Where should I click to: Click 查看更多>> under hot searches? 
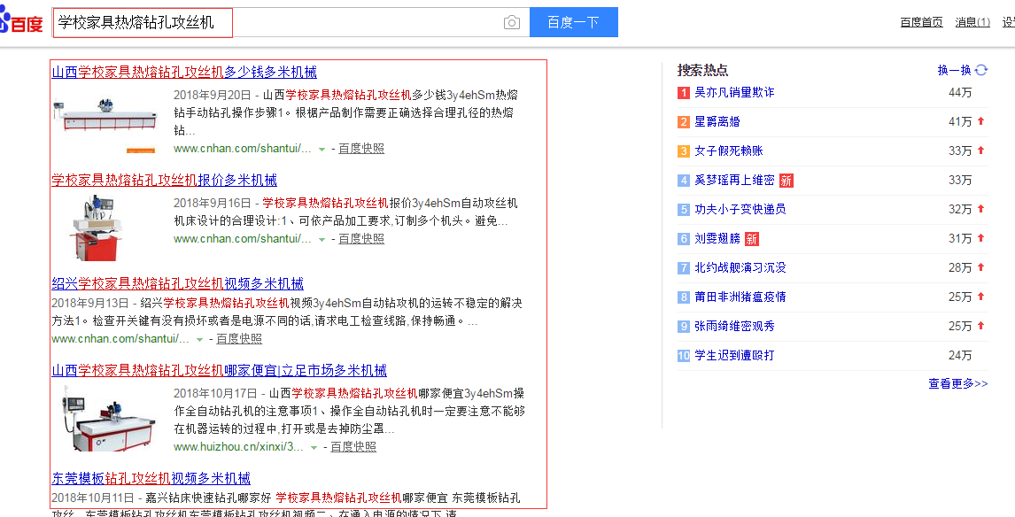957,384
